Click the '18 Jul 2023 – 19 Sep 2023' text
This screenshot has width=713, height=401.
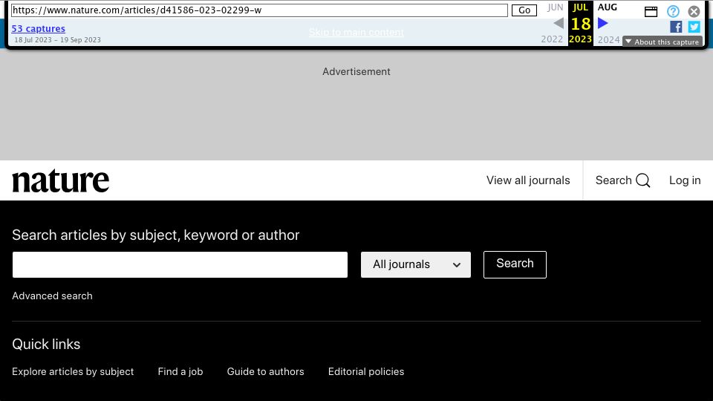coord(58,40)
